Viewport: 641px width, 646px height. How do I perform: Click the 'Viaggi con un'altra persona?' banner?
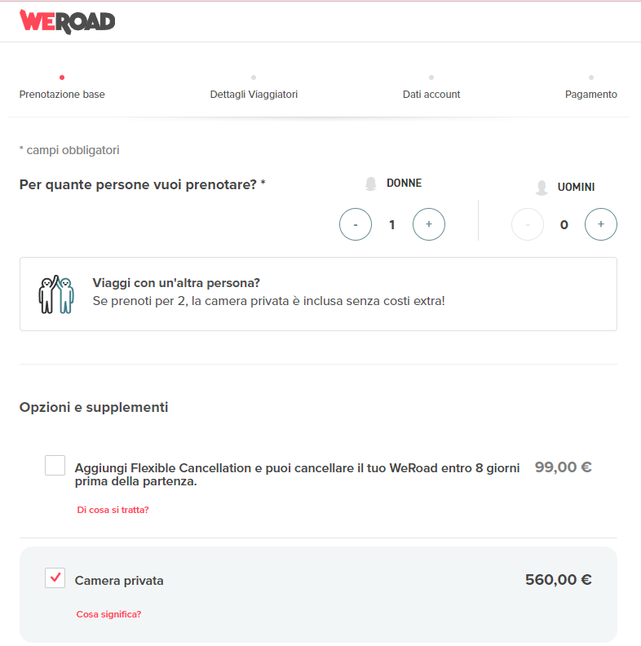pyautogui.click(x=318, y=294)
